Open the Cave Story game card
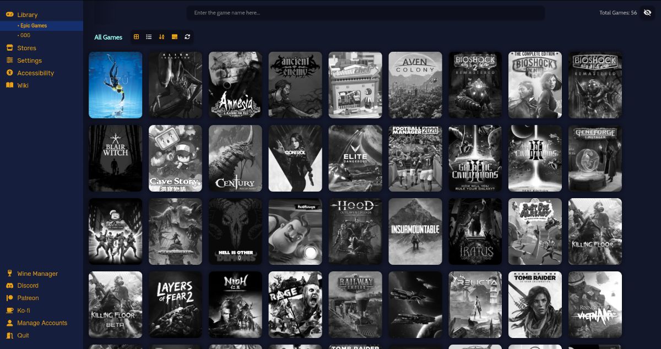 click(x=175, y=158)
